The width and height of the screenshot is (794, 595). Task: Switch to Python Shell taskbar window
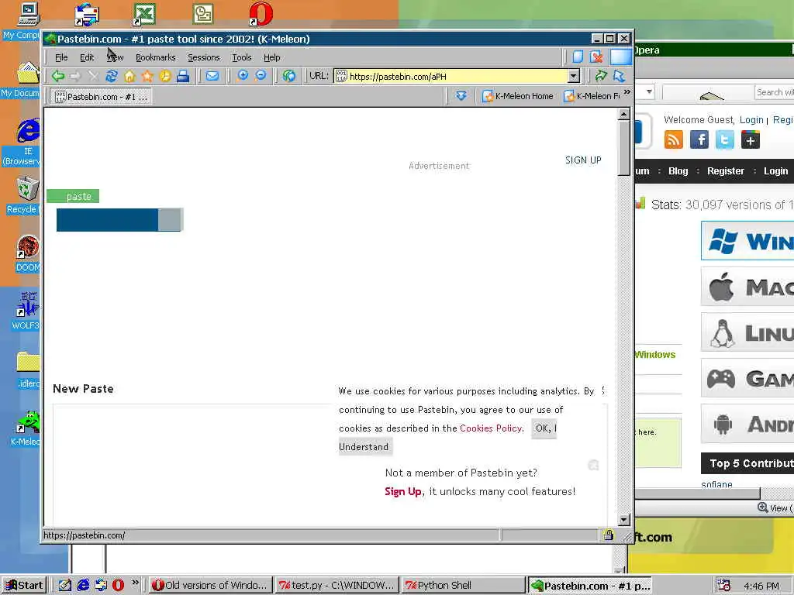[464, 586]
